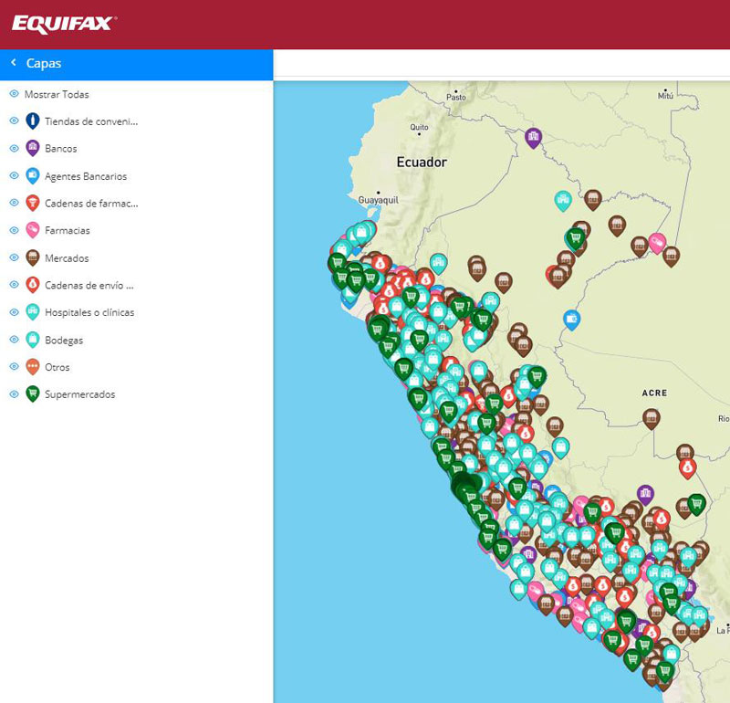The width and height of the screenshot is (730, 703).
Task: Select the Mostrar Todas label
Action: [57, 95]
